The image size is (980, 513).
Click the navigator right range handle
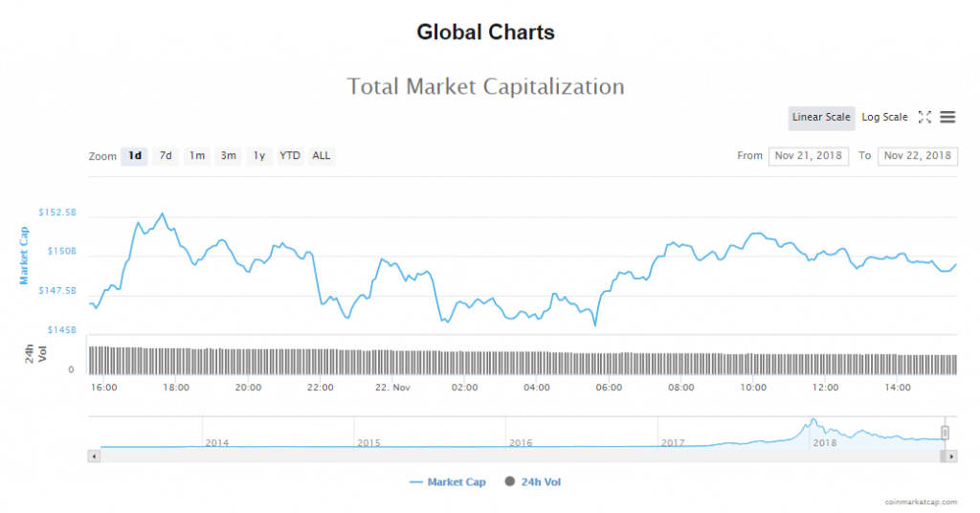946,432
